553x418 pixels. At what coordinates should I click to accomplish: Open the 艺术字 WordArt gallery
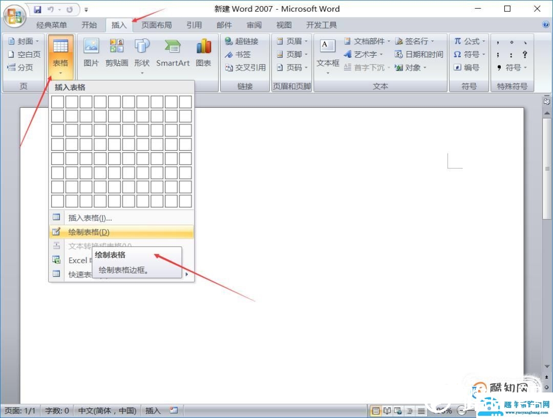363,54
